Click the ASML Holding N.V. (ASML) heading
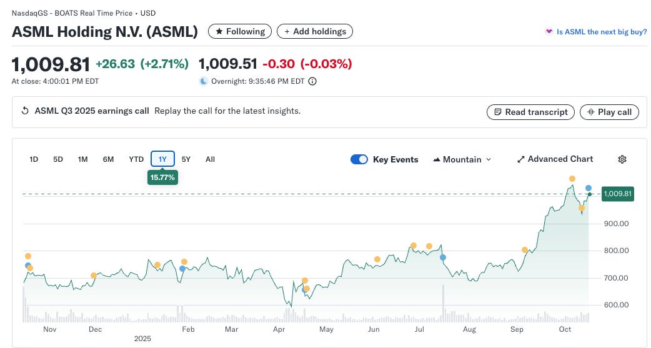 coord(104,32)
